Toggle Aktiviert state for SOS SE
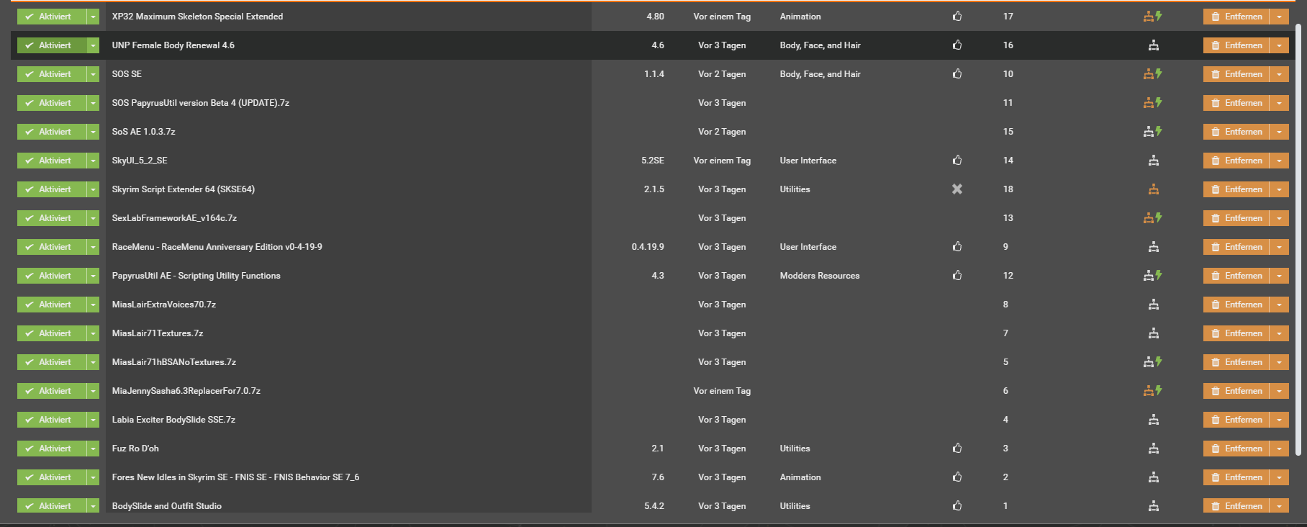 [51, 74]
